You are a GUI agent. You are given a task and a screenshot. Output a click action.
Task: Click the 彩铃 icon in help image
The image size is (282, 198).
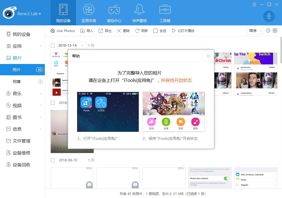coord(195,122)
